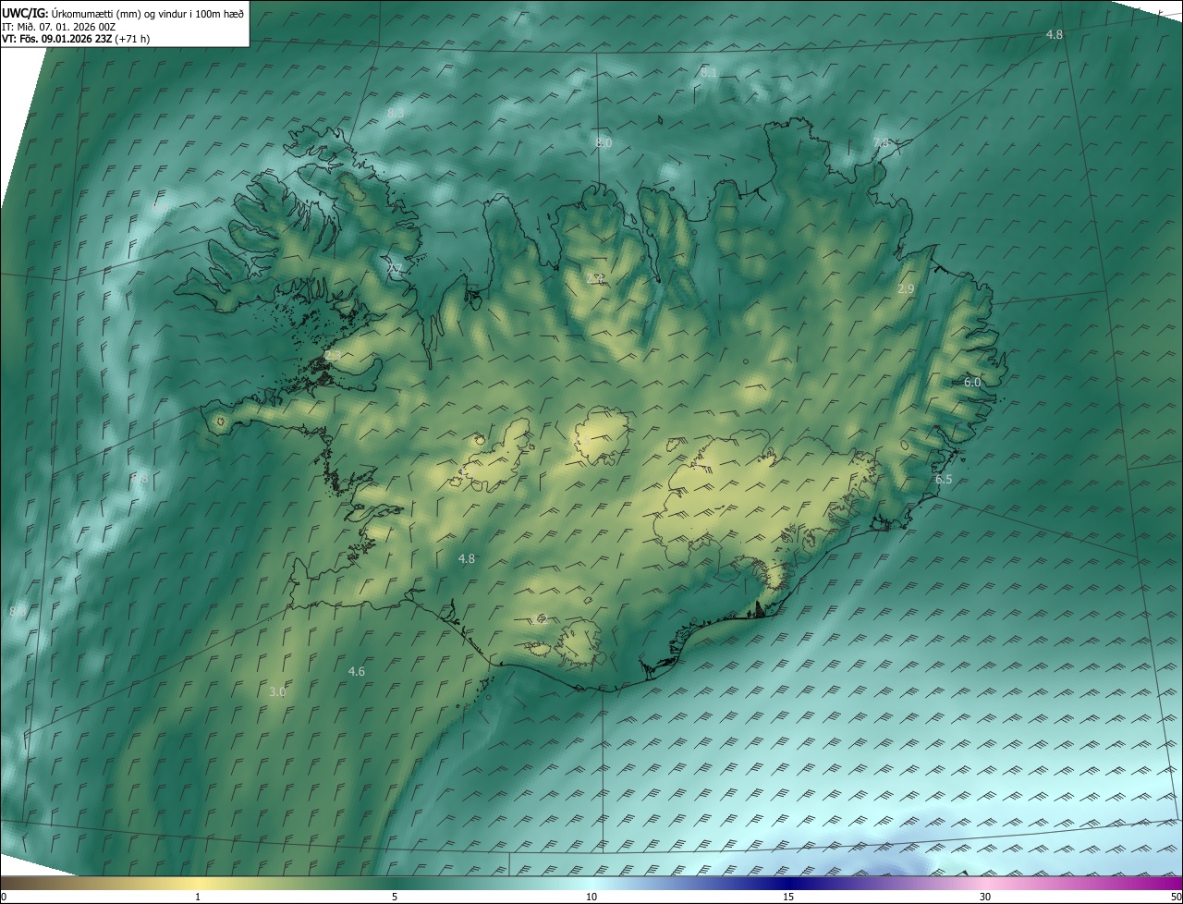Click the precipitable water color scale bar
This screenshot has width=1183, height=904.
[591, 884]
